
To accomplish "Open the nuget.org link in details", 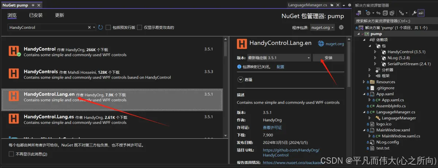I will [x=335, y=44].
